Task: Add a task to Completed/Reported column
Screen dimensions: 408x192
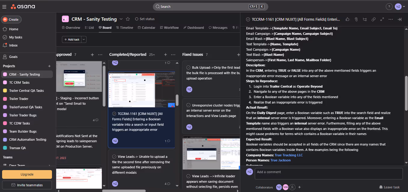Action: 166,55
